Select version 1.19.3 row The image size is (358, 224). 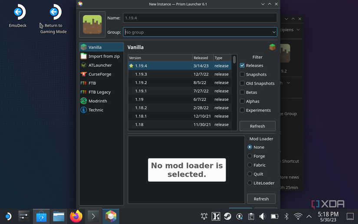[180, 74]
